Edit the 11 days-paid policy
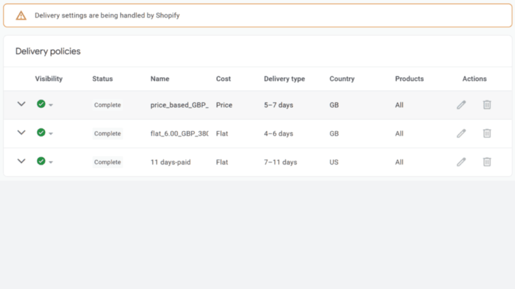This screenshot has height=289, width=515. [x=461, y=162]
